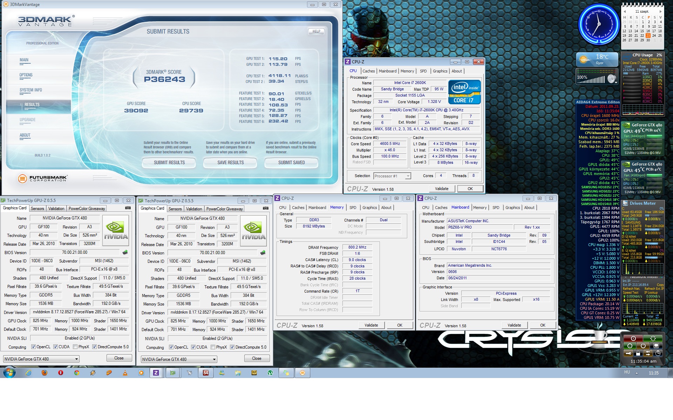Switch to the Sensors tab in the left GPU-Z window
Screen dimensions: 673x420
click(37, 209)
